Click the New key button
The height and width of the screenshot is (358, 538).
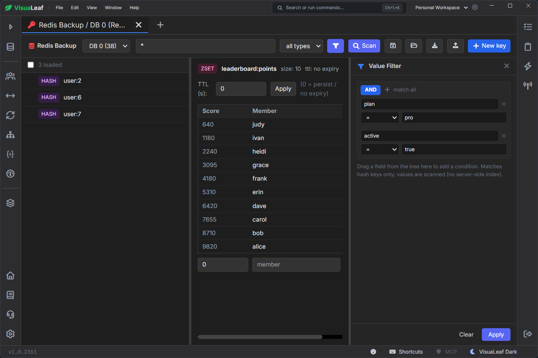[489, 46]
